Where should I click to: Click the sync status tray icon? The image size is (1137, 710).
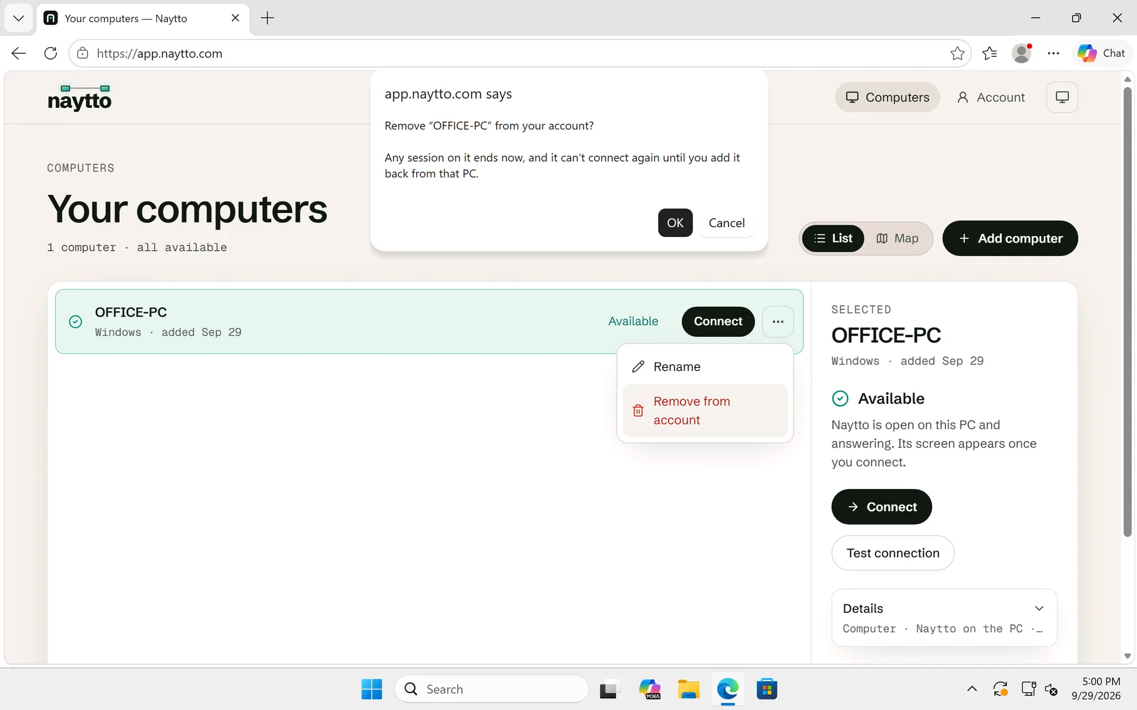click(1001, 689)
